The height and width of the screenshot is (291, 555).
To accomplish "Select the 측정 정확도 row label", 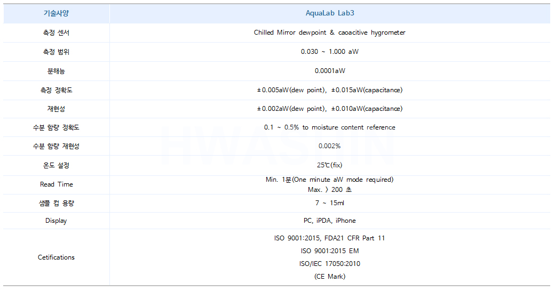I will (x=56, y=90).
